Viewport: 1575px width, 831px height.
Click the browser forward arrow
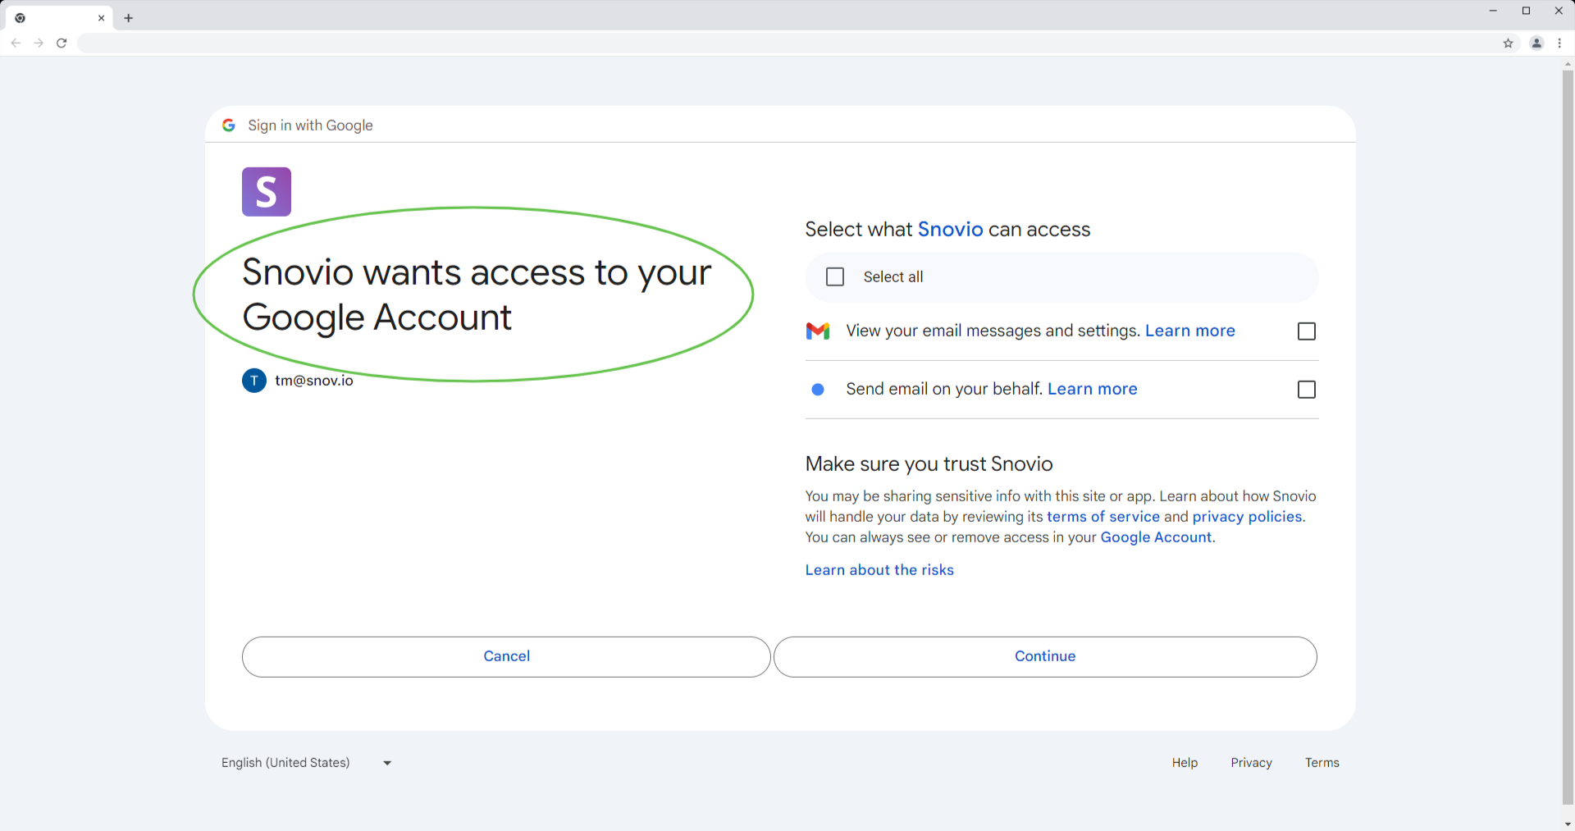point(39,43)
